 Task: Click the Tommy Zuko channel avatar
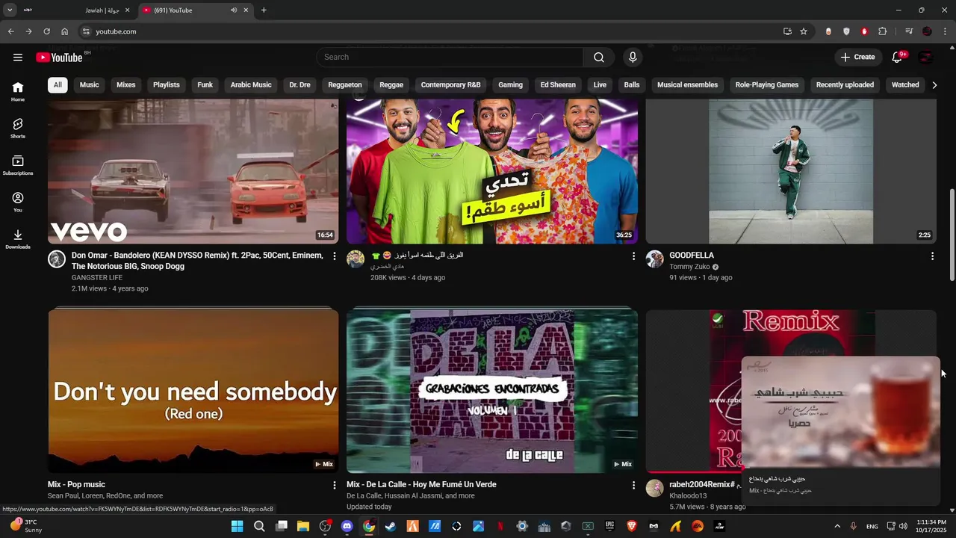[x=655, y=259]
